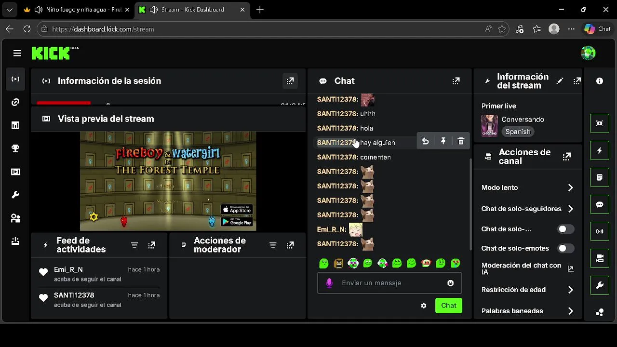Click the first green emote in quick row
The image size is (617, 347).
point(324,263)
